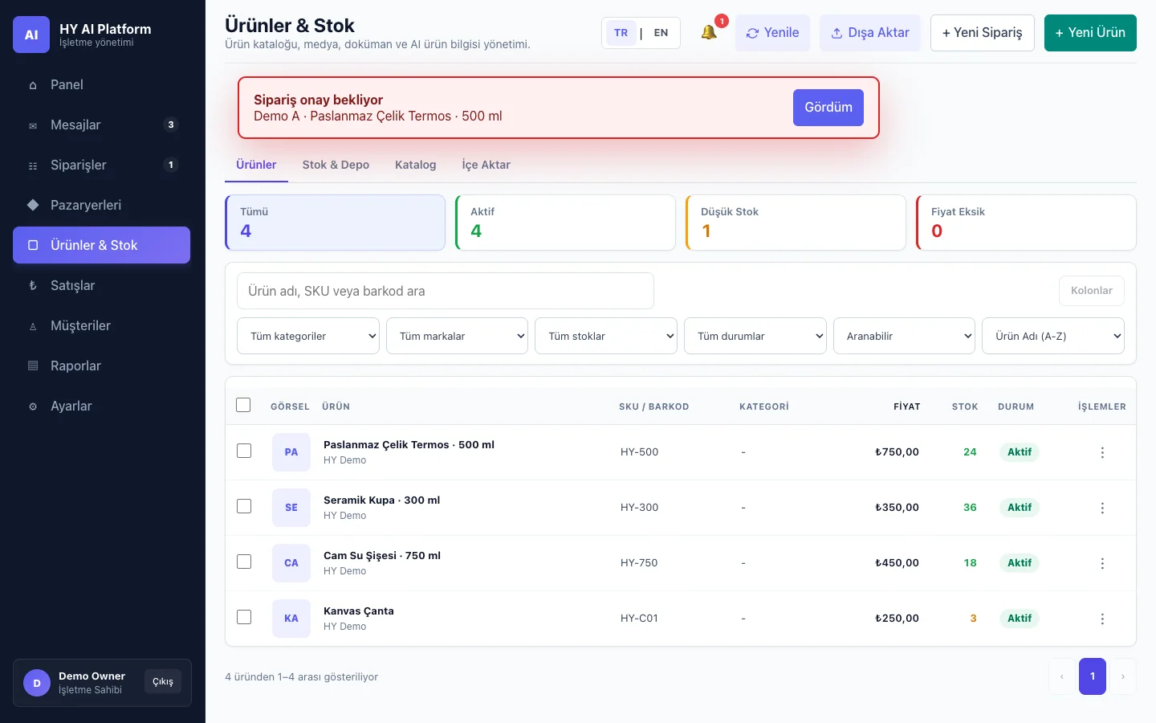This screenshot has height=723, width=1156.
Task: Click the CA product thumbnail
Action: [291, 563]
